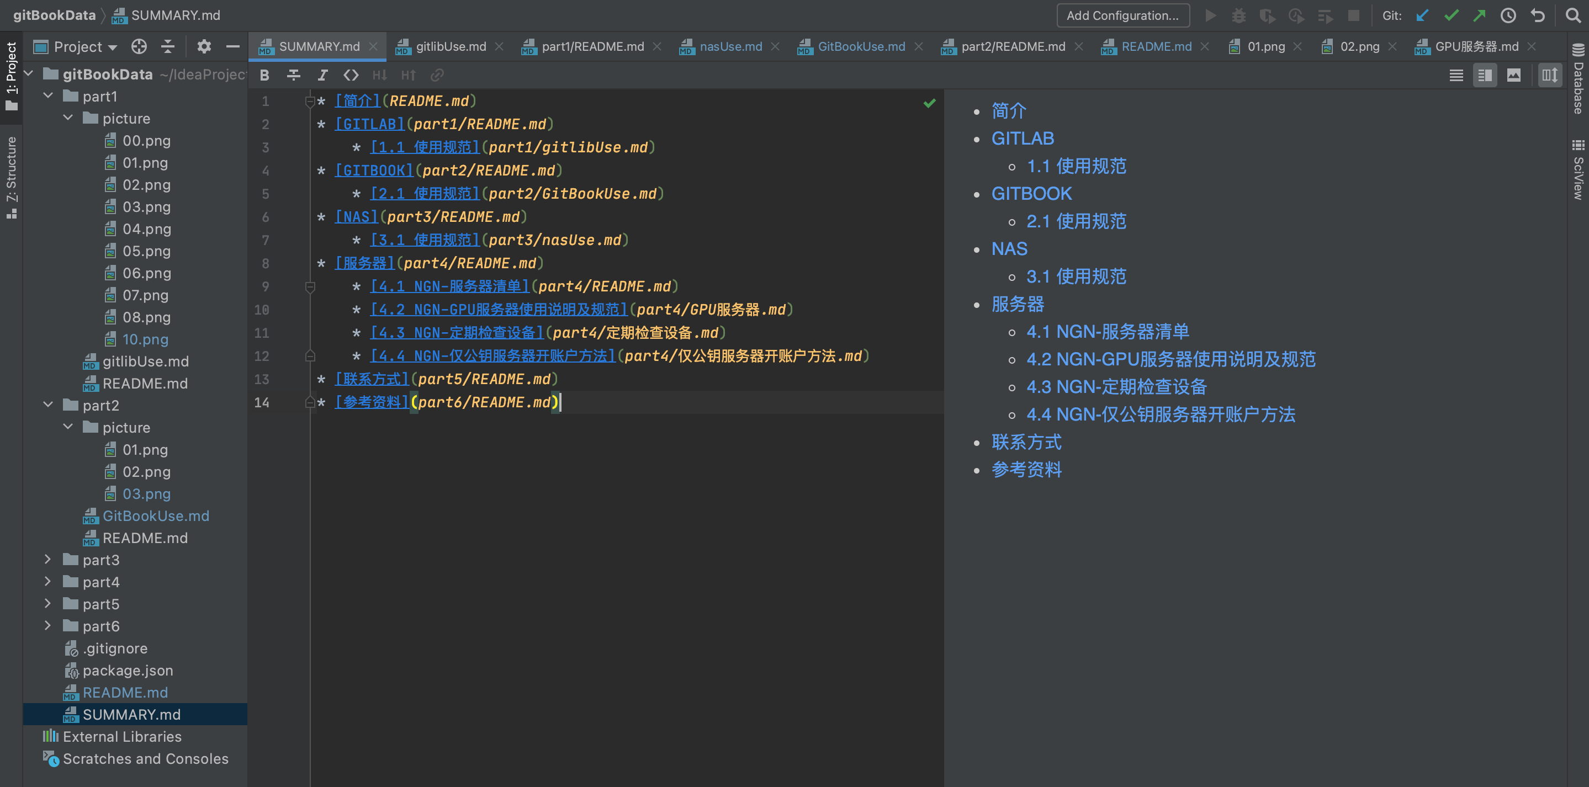Collapse the part1 folder
Viewport: 1589px width, 787px height.
48,96
